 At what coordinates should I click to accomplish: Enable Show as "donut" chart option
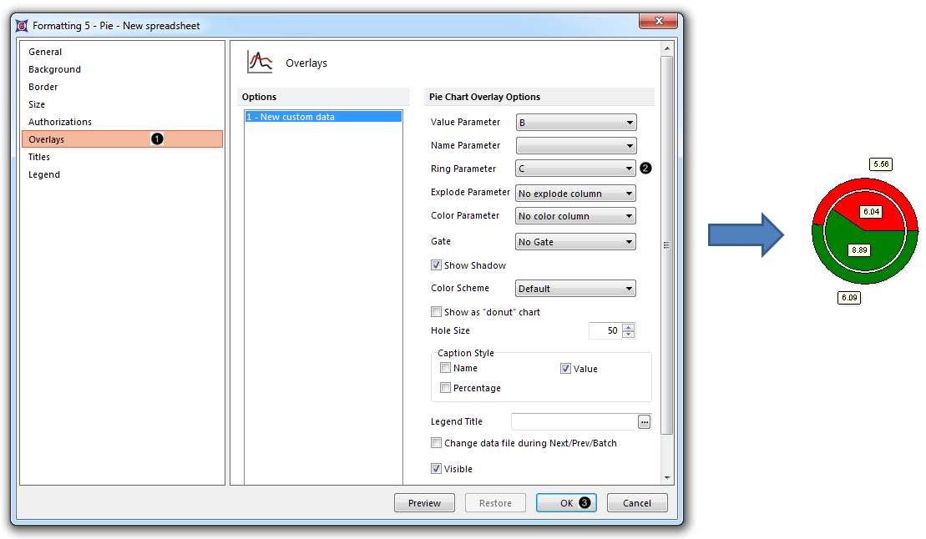click(436, 312)
